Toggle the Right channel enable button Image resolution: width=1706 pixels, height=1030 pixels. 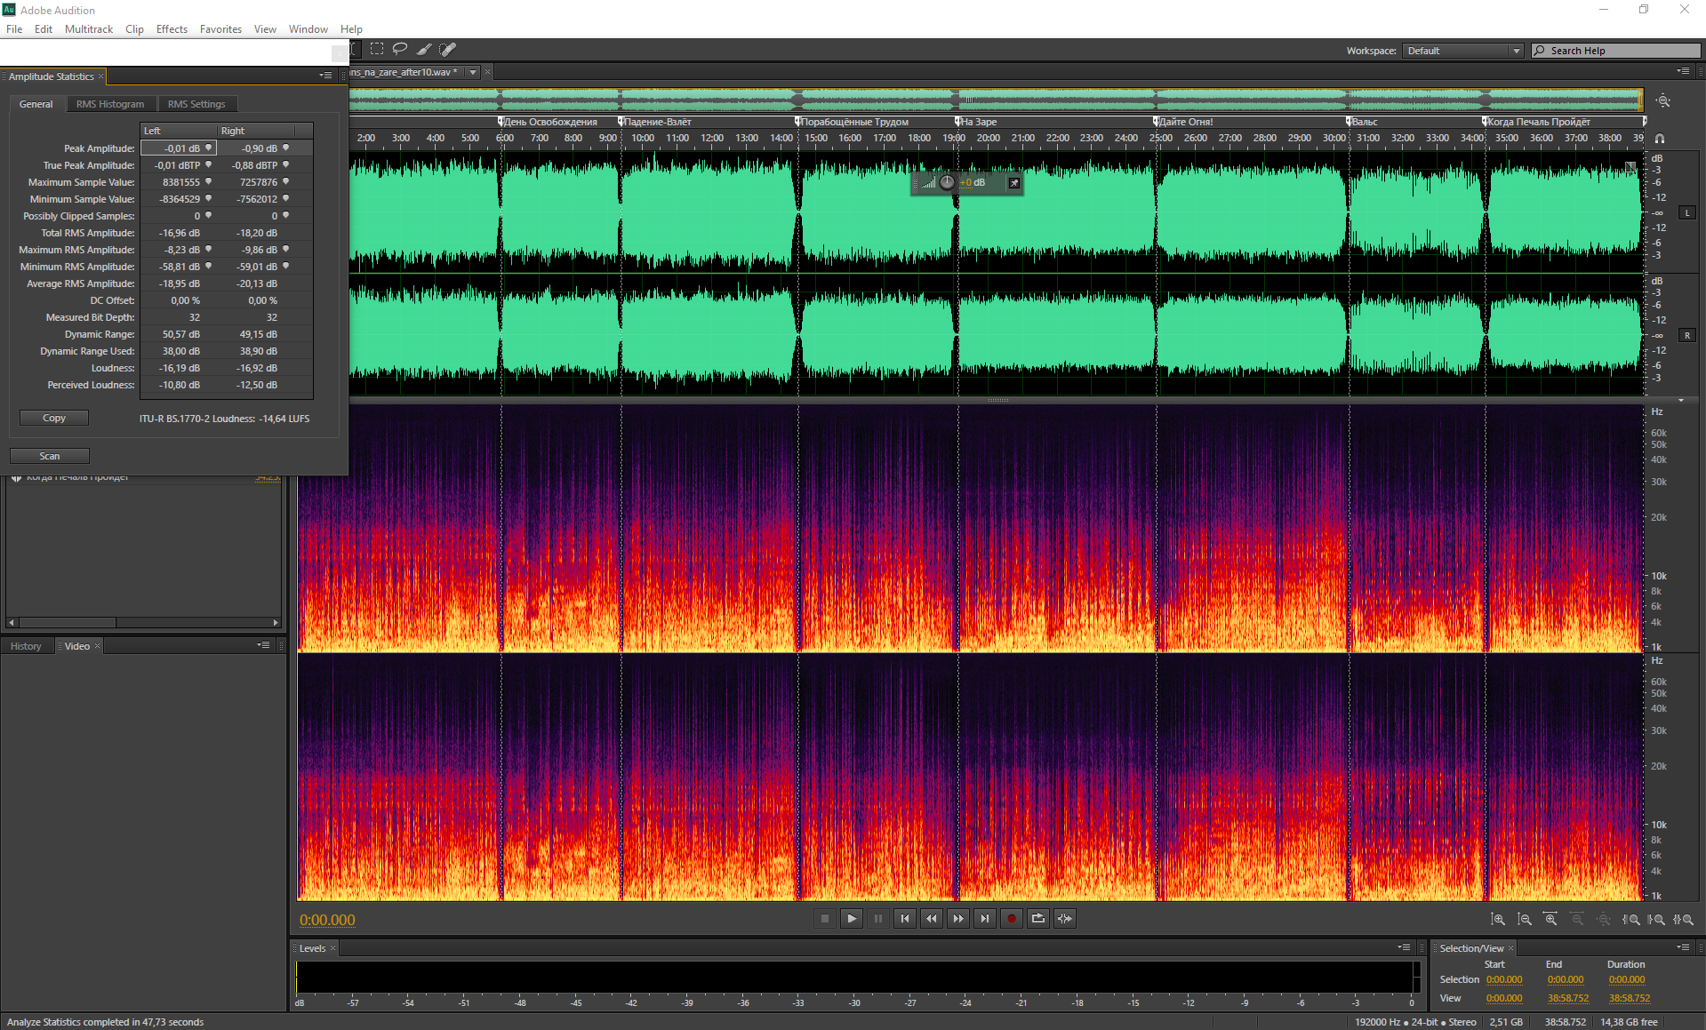pos(1686,336)
